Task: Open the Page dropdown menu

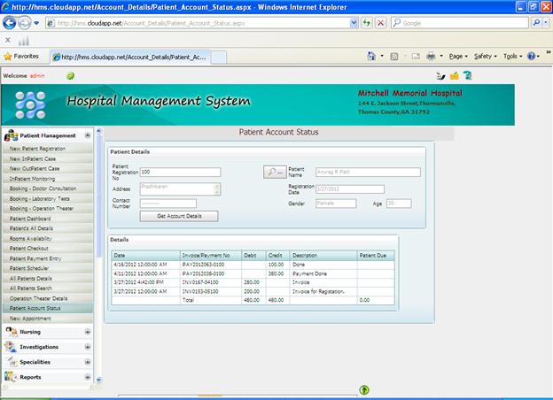Action: pos(457,56)
